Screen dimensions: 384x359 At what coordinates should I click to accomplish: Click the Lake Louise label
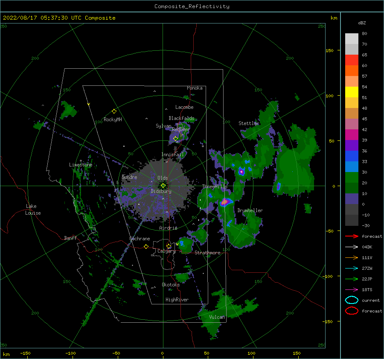click(x=33, y=210)
